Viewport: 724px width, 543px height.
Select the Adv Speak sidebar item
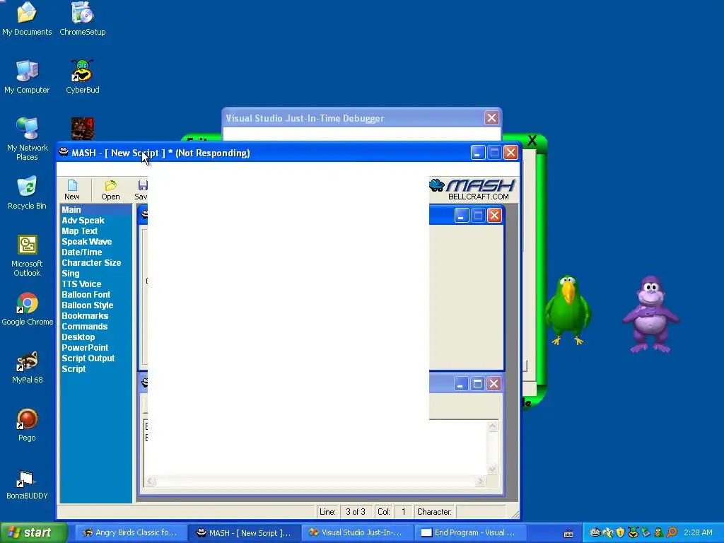click(83, 221)
